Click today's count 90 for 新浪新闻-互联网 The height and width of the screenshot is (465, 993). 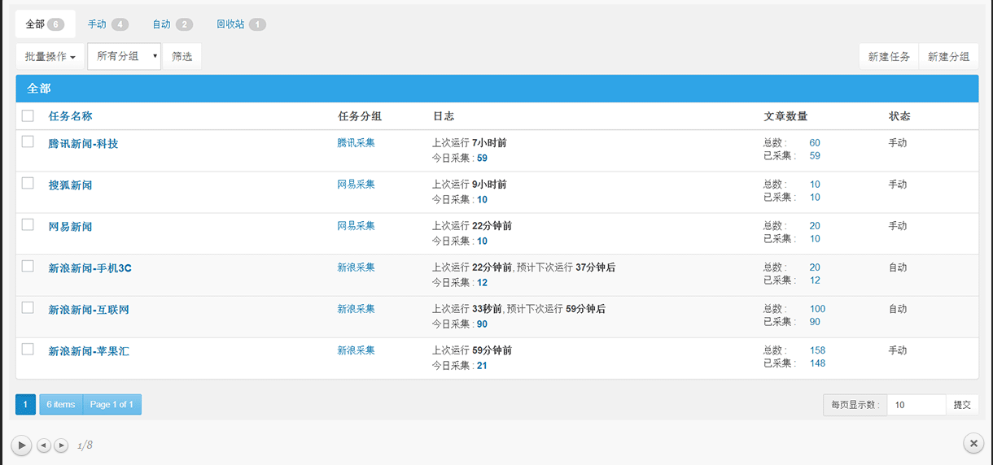(482, 324)
